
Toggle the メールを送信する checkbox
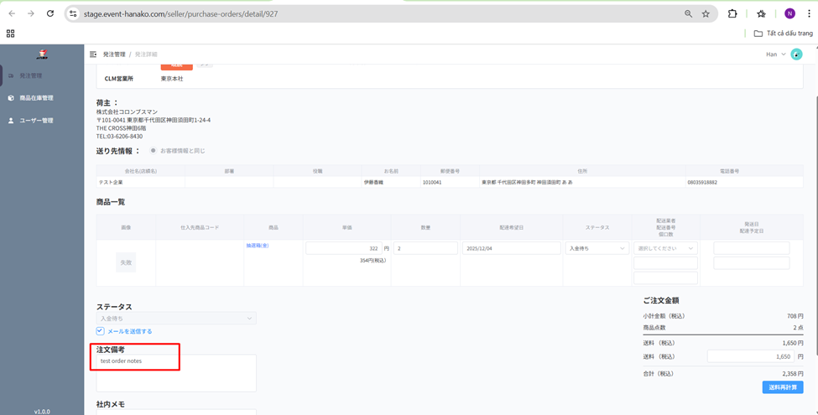(x=100, y=331)
